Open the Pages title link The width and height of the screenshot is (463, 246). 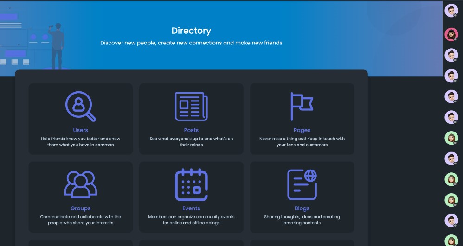302,130
